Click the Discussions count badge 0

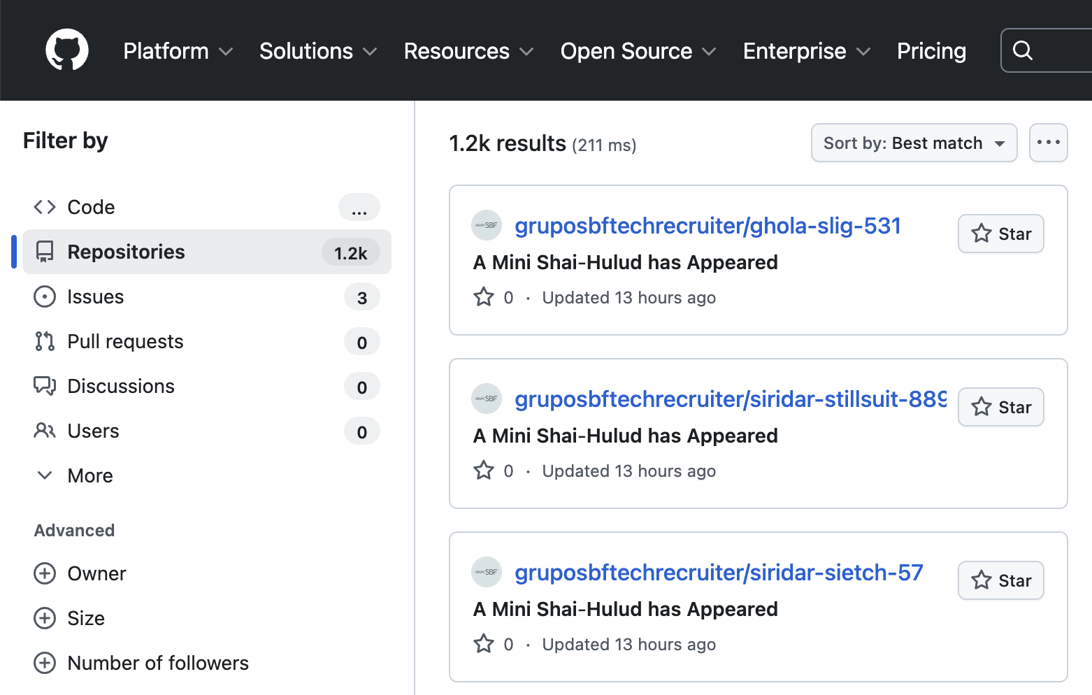[x=362, y=387]
